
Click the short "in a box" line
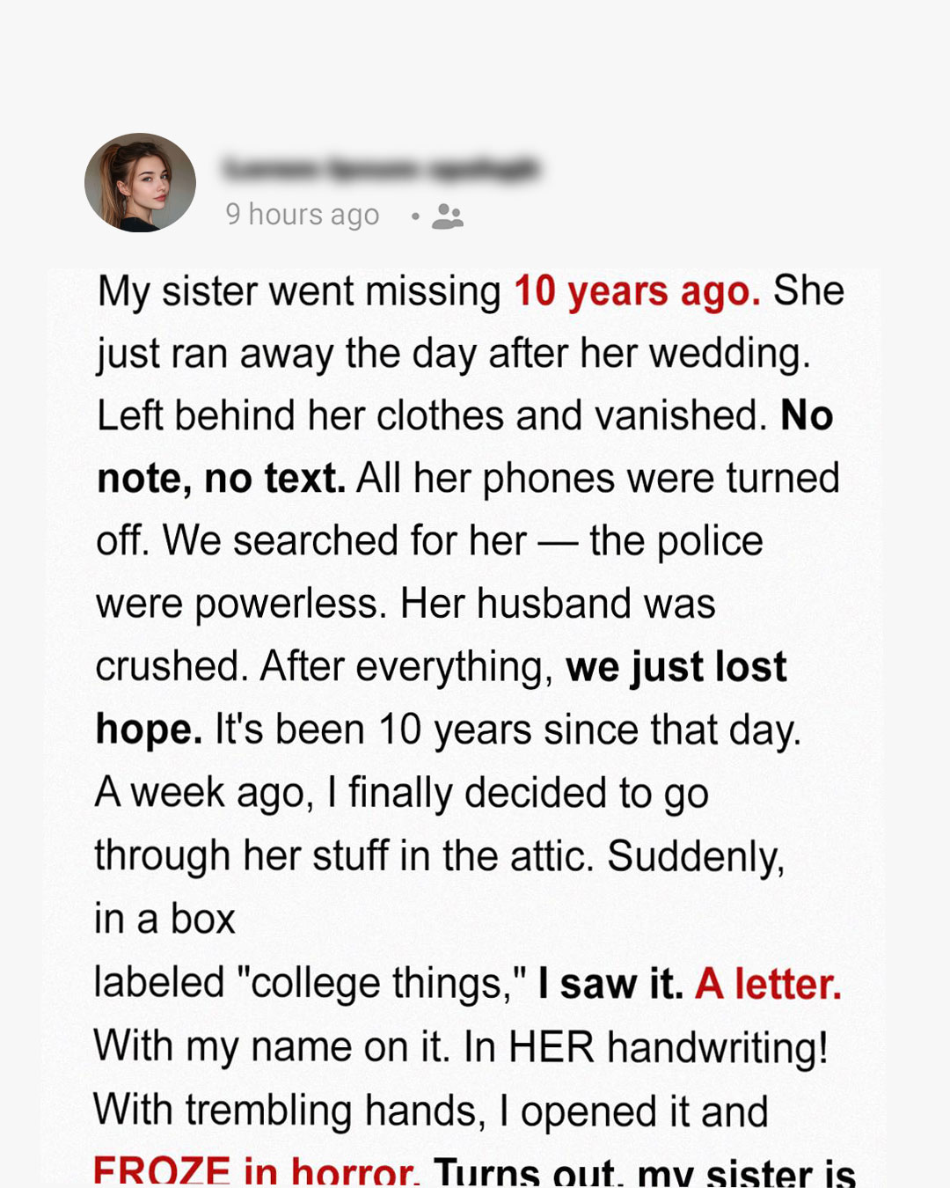click(164, 920)
